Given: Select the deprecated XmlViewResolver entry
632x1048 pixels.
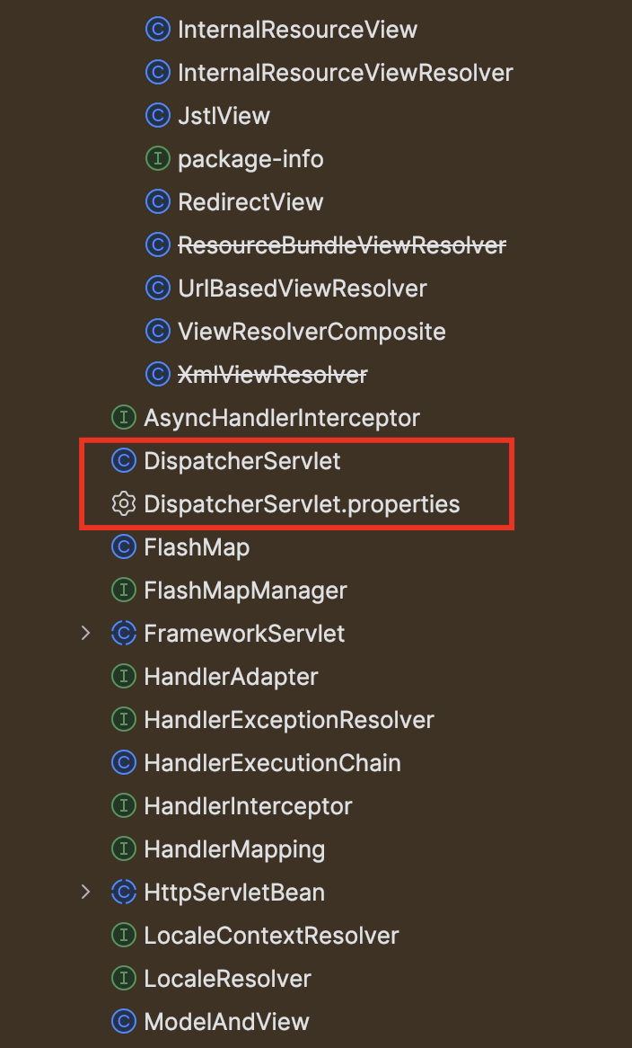Looking at the screenshot, I should coord(272,374).
